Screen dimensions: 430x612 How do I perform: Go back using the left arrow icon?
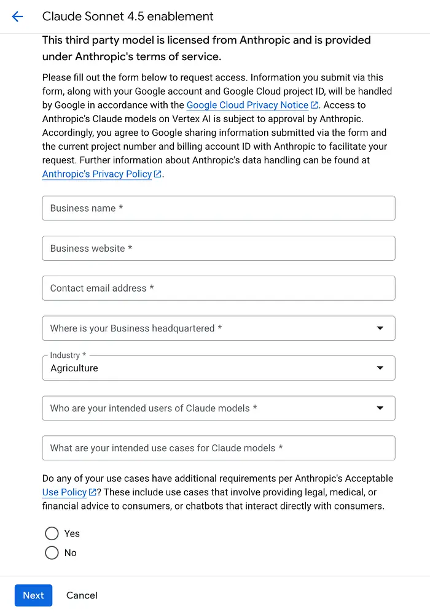[18, 17]
